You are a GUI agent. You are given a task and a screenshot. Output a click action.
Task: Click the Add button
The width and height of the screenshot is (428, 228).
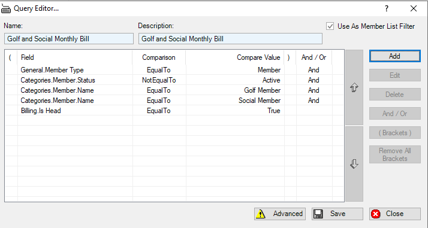[394, 56]
